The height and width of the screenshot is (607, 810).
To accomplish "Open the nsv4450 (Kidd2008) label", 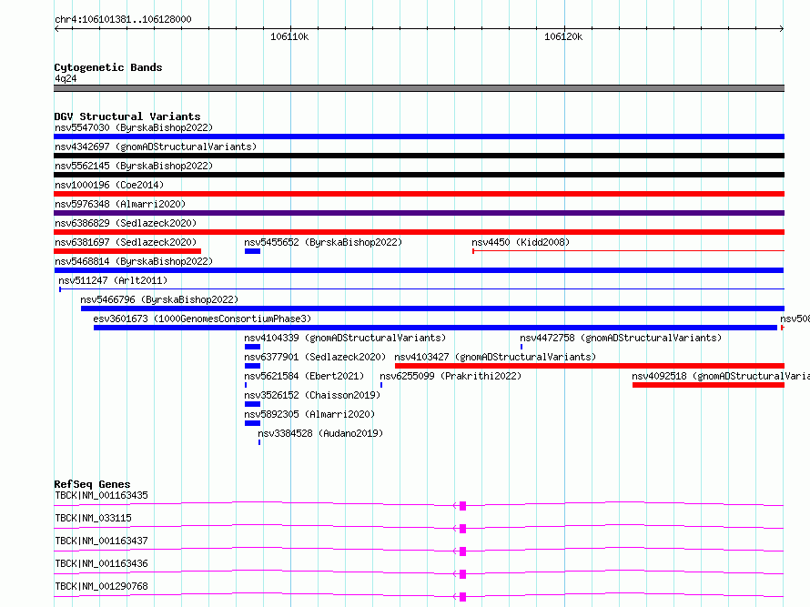I will (521, 242).
